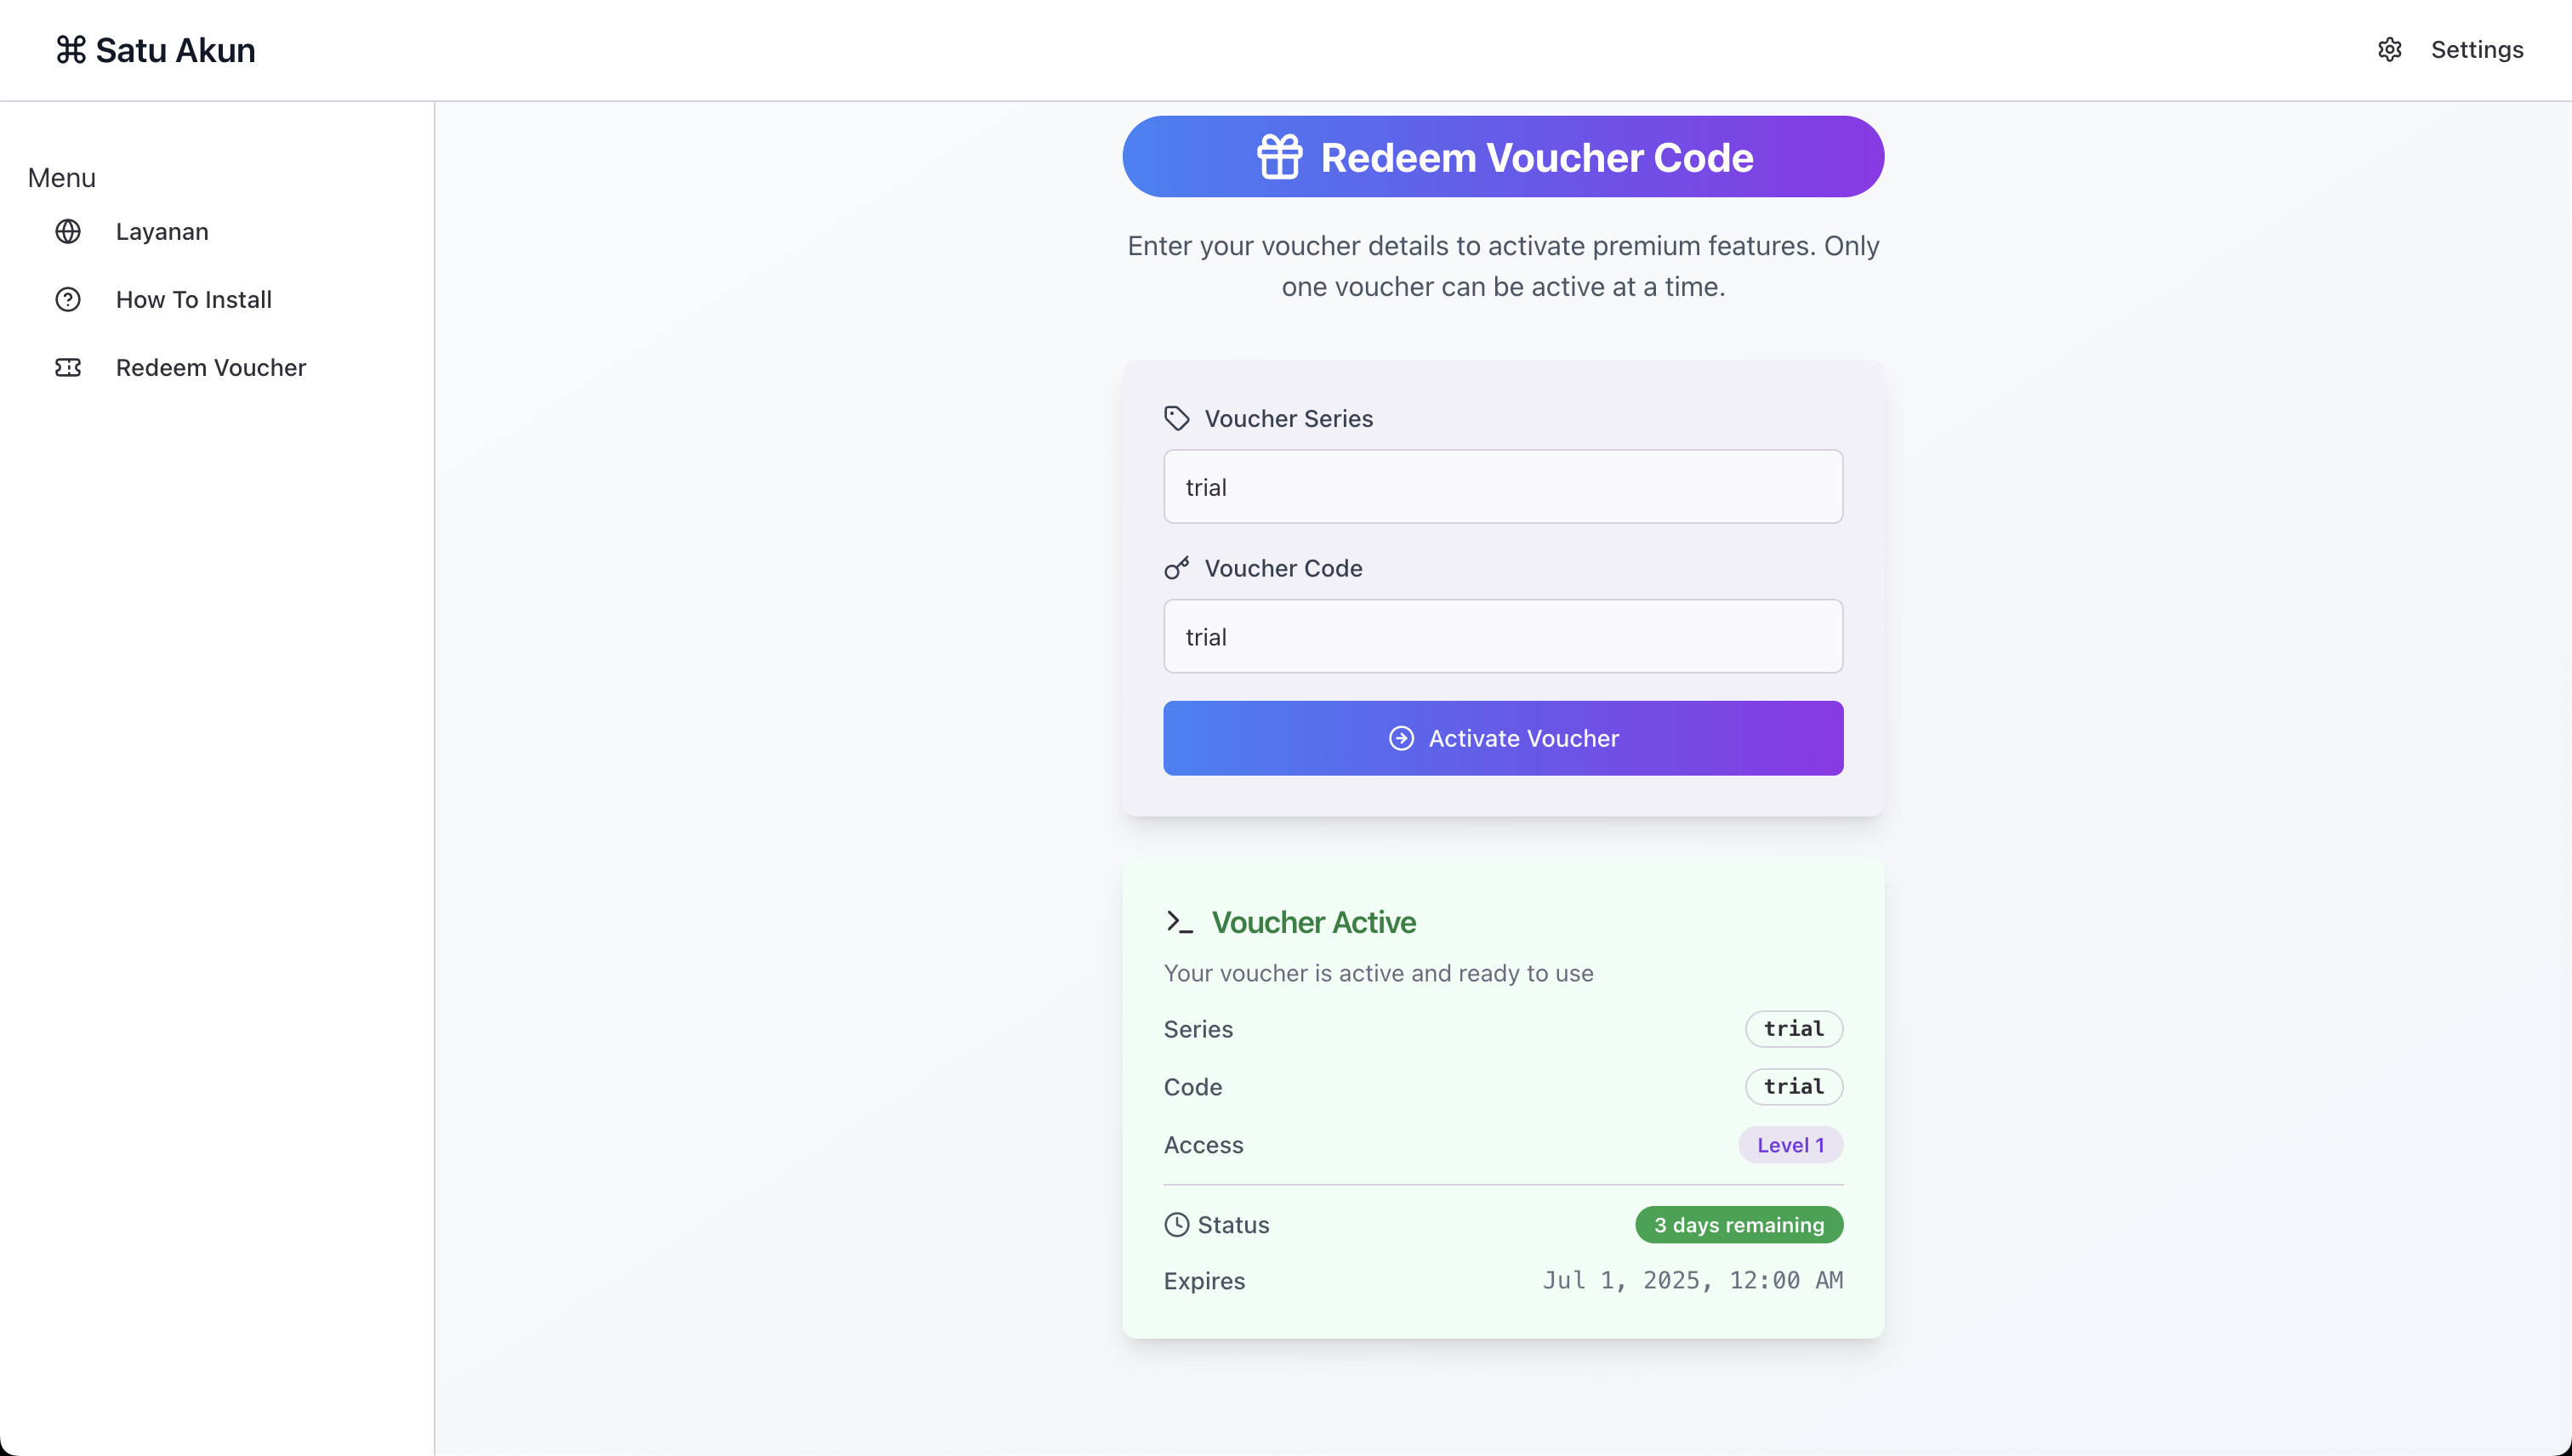The height and width of the screenshot is (1456, 2572).
Task: Click the Settings gear icon
Action: pyautogui.click(x=2389, y=50)
